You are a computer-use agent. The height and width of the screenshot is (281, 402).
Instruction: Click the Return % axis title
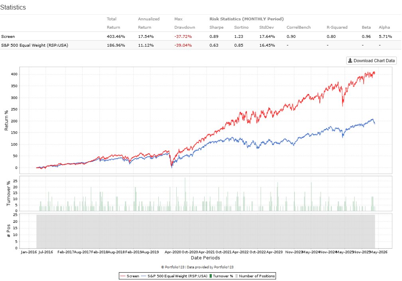[x=6, y=120]
